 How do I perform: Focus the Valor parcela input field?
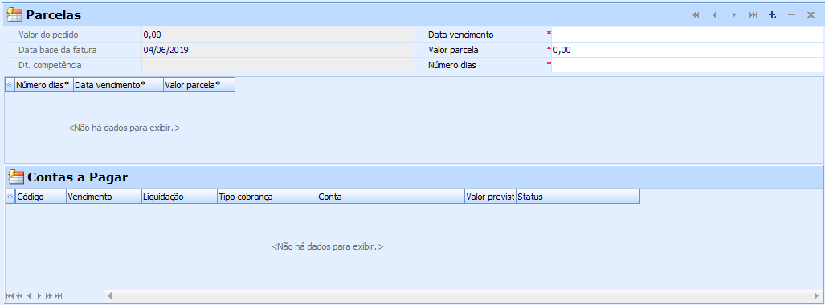coord(687,50)
